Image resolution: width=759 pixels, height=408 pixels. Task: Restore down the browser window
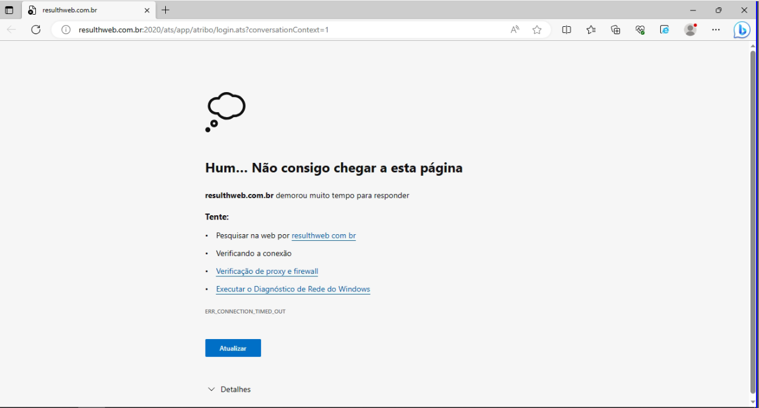718,10
